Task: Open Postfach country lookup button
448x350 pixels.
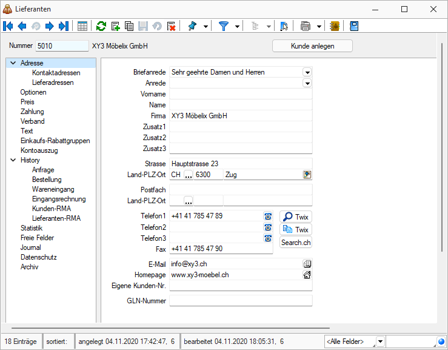Action: tap(189, 201)
